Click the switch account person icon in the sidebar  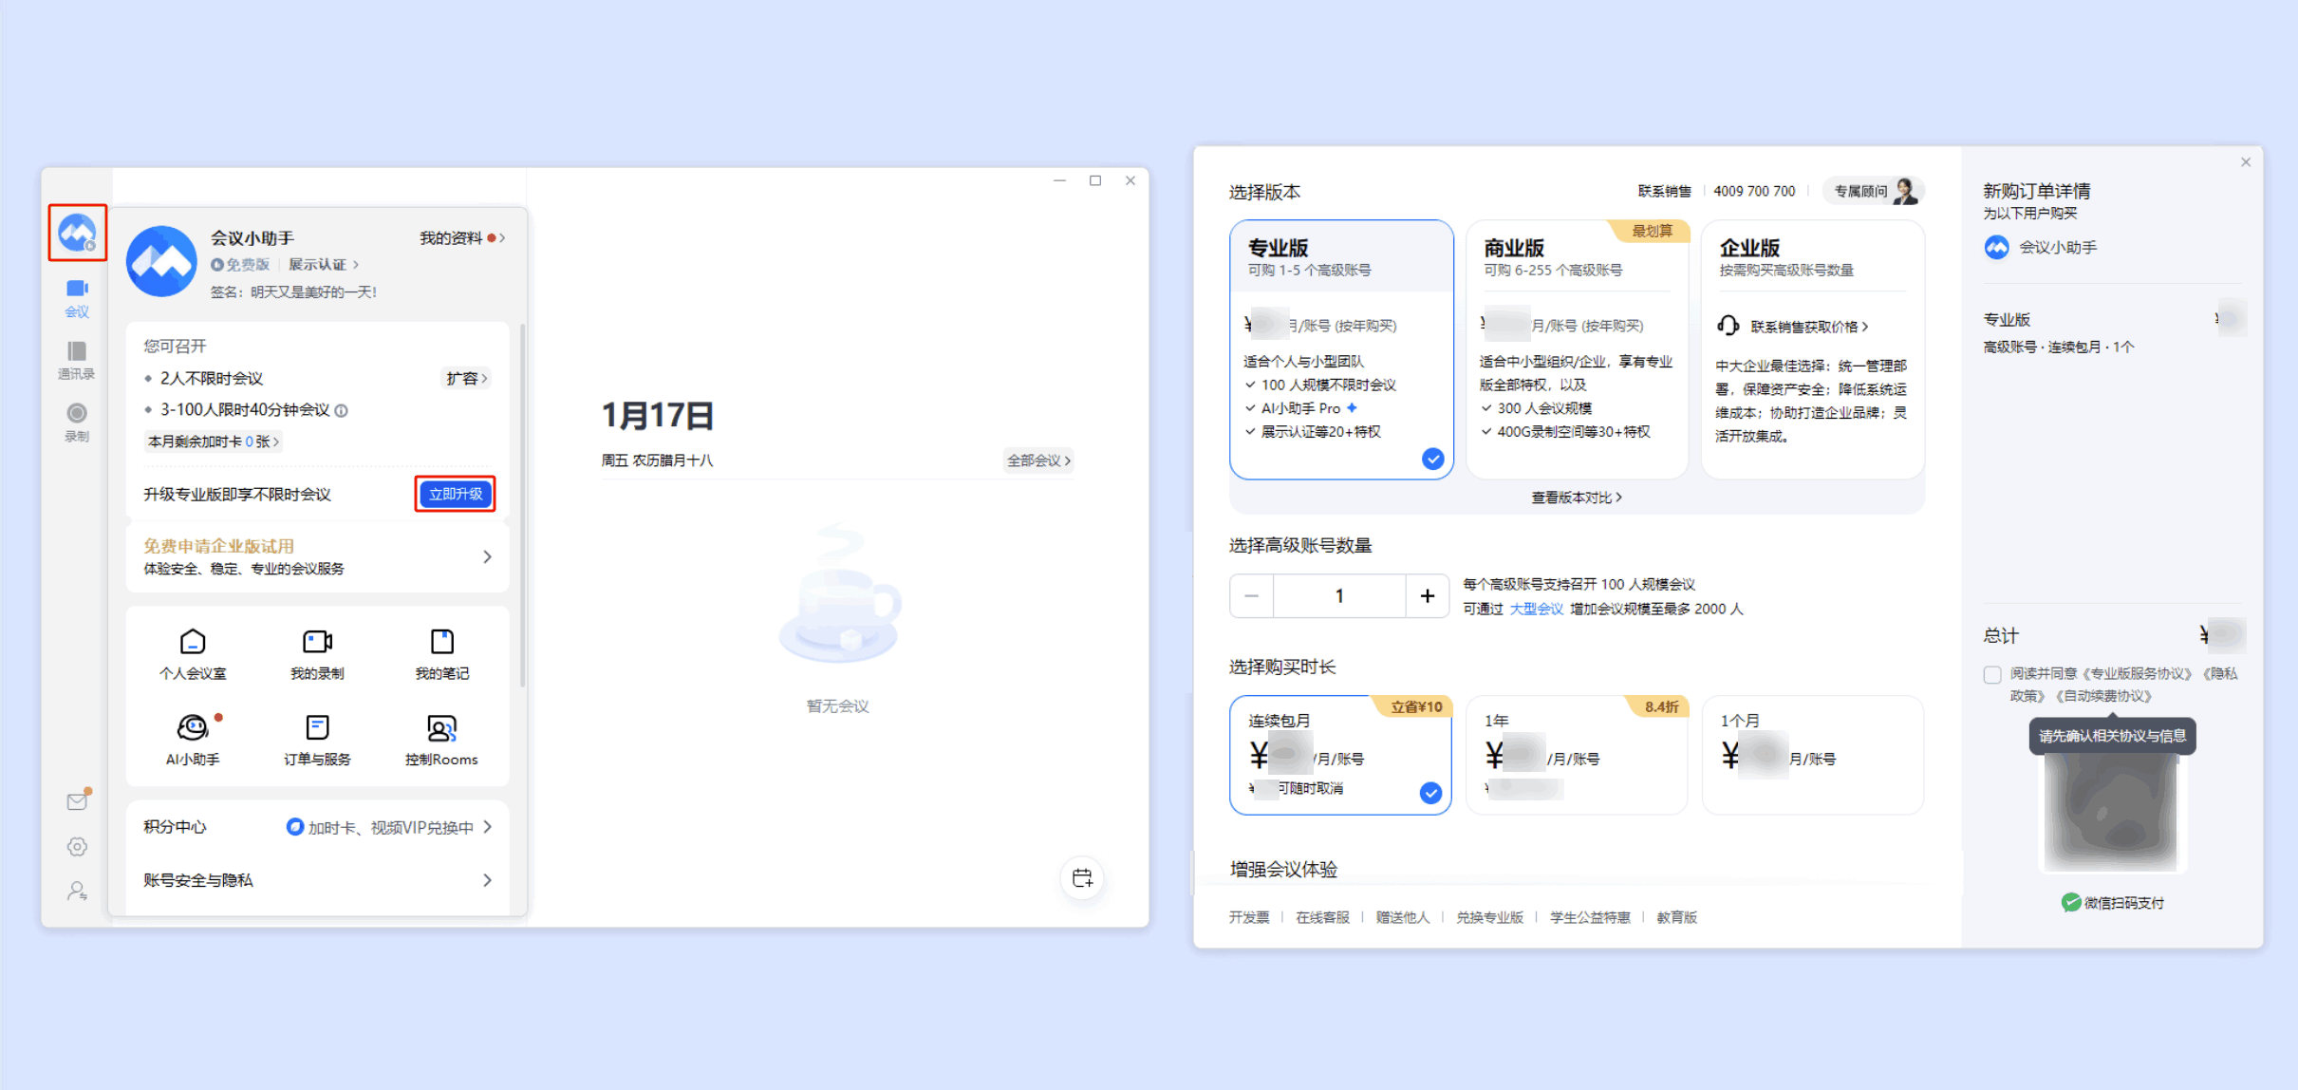click(x=77, y=891)
